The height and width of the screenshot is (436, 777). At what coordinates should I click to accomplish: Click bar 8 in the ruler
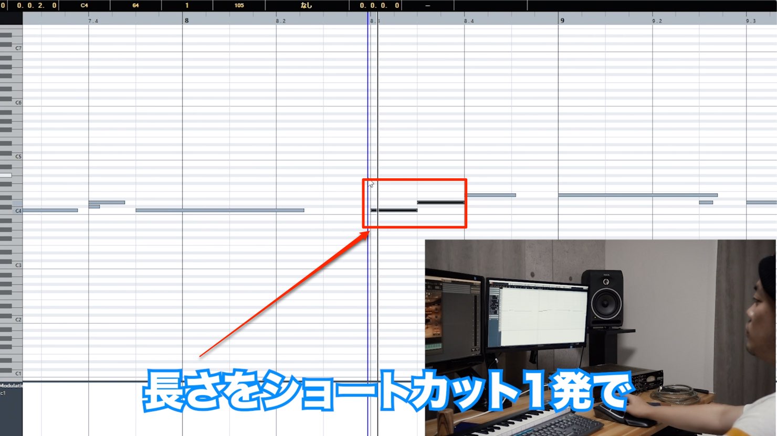click(186, 20)
